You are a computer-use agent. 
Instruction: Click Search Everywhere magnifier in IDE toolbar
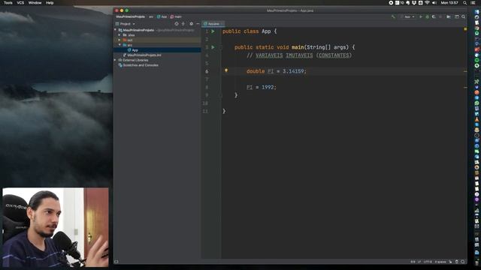tap(464, 16)
